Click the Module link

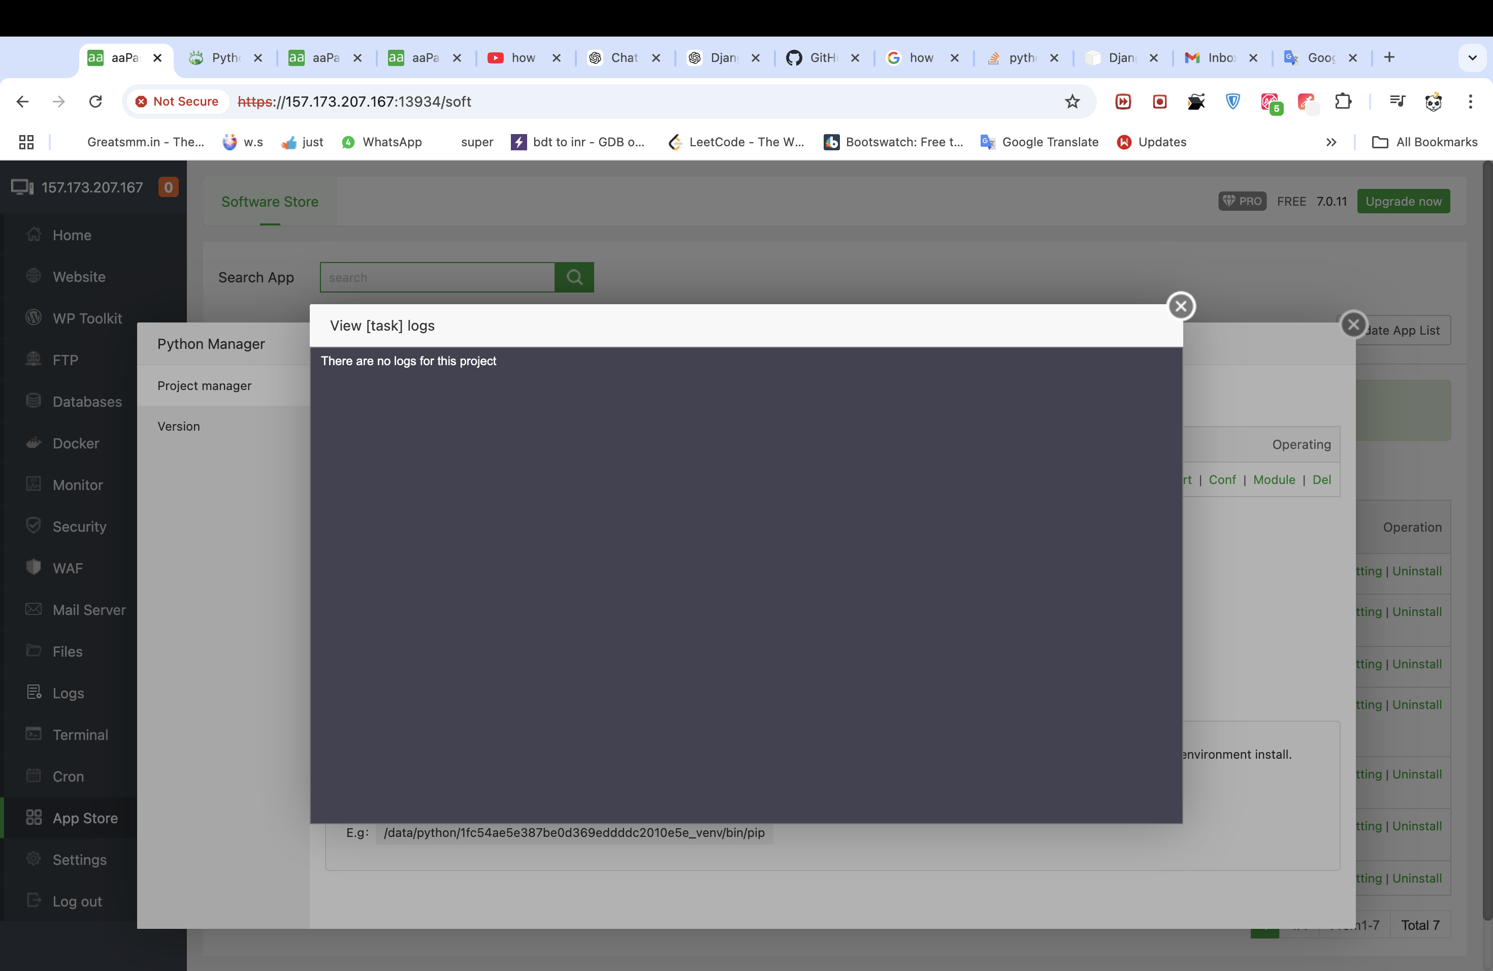click(x=1274, y=480)
